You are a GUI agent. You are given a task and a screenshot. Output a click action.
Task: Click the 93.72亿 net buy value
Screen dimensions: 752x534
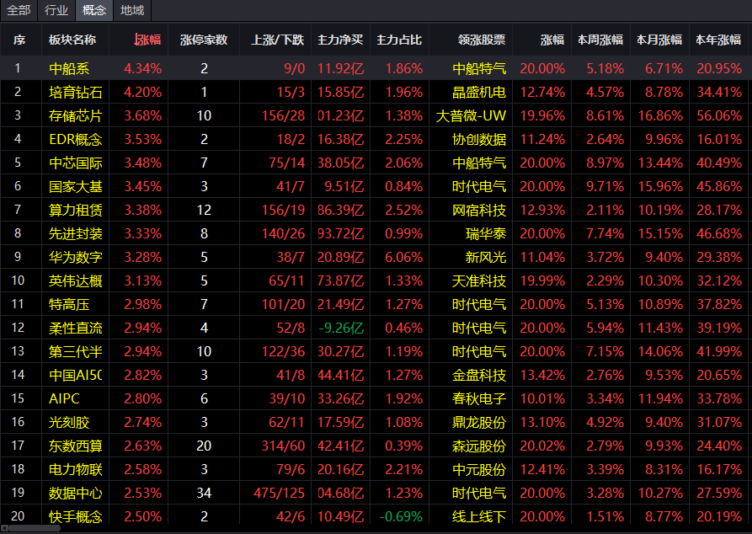pyautogui.click(x=340, y=233)
